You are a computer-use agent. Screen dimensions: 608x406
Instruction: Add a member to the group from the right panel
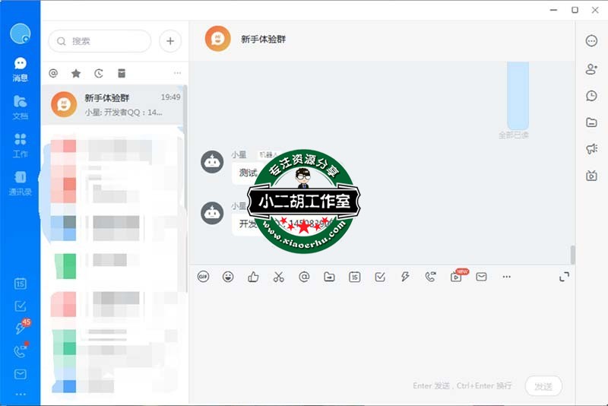(591, 69)
